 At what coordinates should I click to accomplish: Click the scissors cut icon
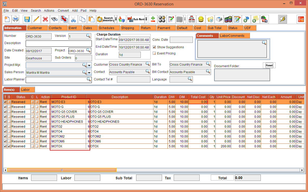pos(73,19)
